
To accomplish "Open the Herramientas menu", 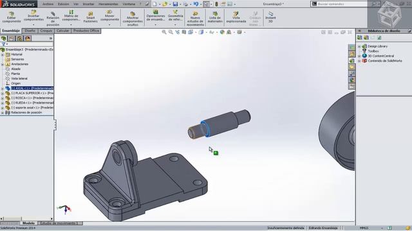I will (x=108, y=4).
